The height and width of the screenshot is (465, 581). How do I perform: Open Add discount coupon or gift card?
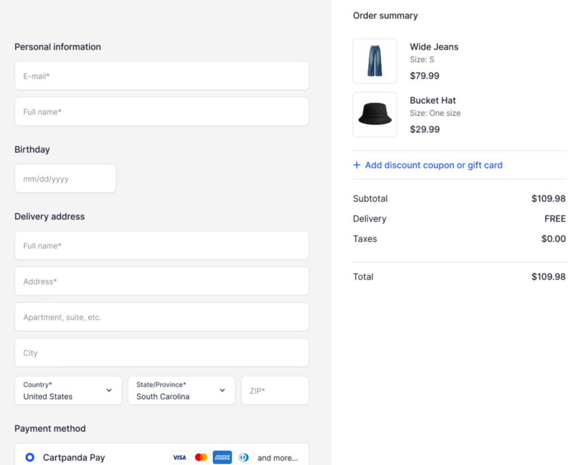tap(433, 165)
